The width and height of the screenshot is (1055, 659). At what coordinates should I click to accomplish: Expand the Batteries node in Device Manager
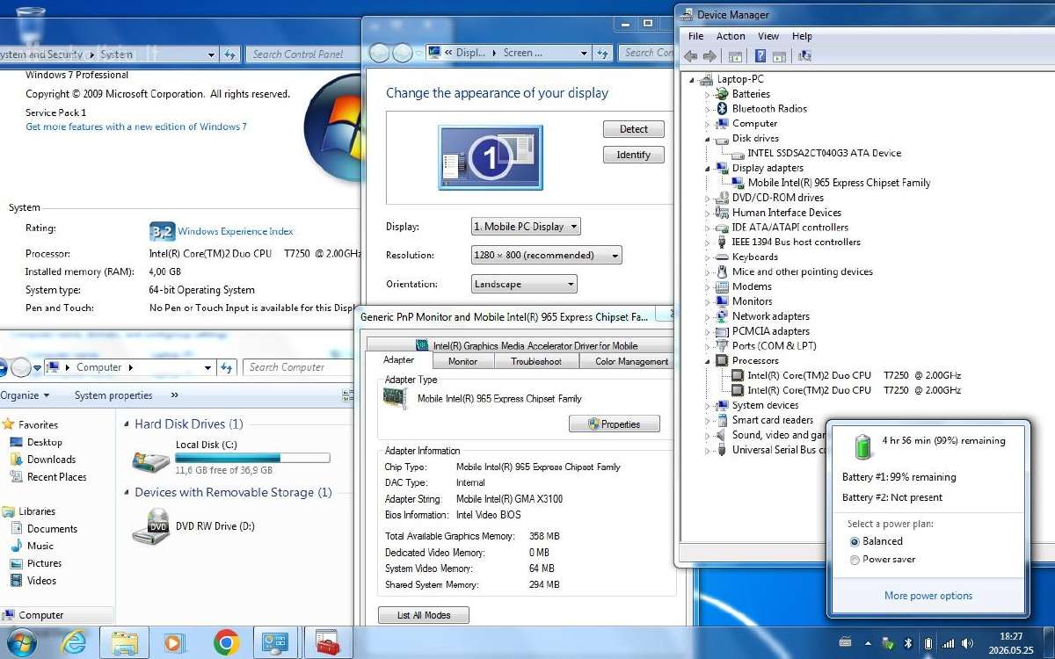click(x=707, y=94)
